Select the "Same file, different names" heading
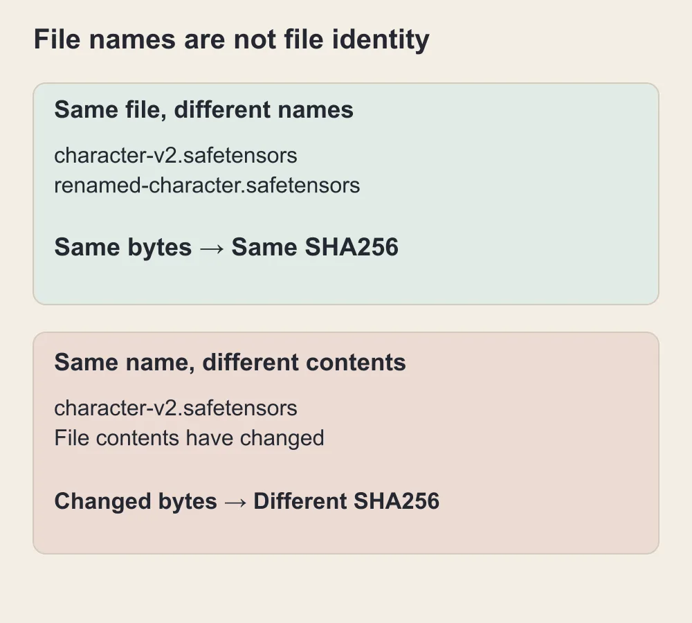The height and width of the screenshot is (623, 692). pyautogui.click(x=203, y=109)
